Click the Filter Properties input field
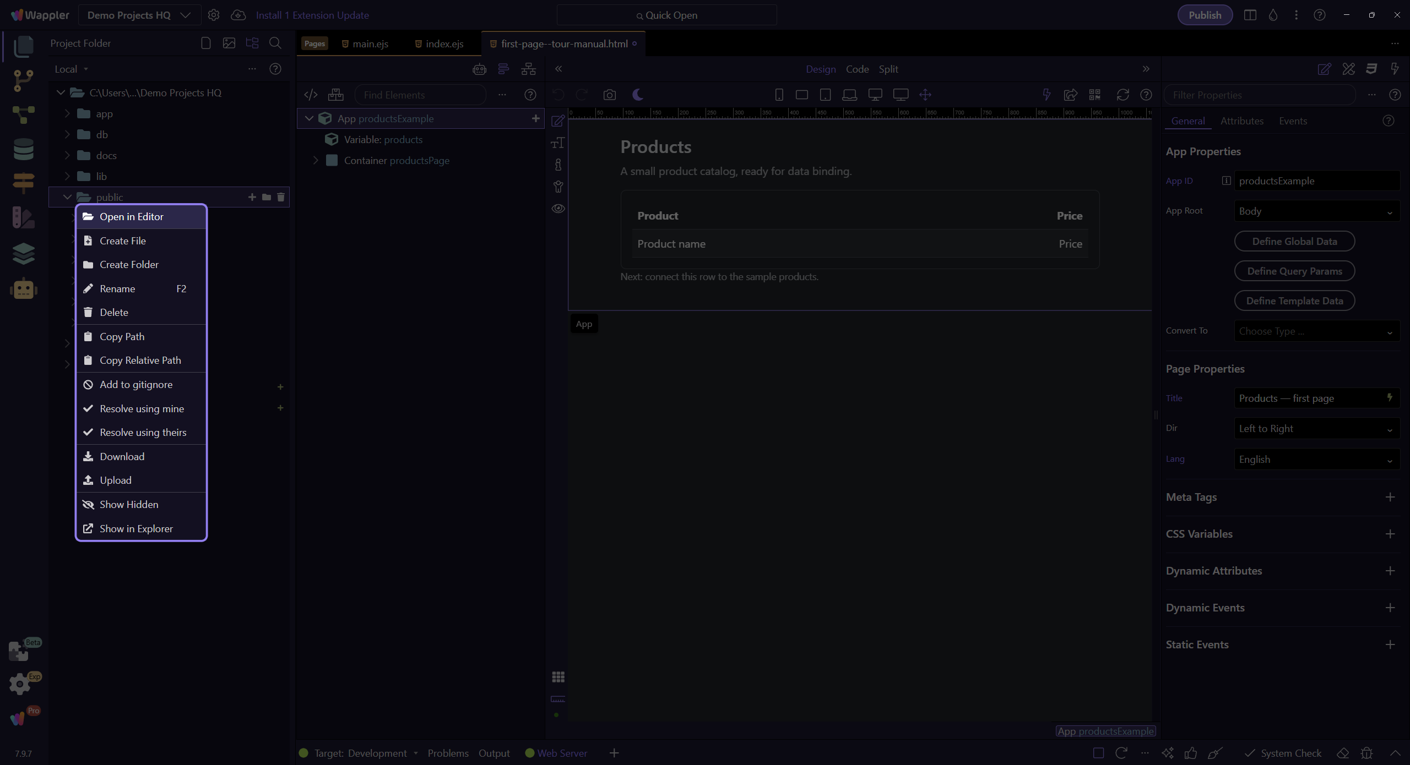Screen dimensions: 1410x765 pos(1259,95)
